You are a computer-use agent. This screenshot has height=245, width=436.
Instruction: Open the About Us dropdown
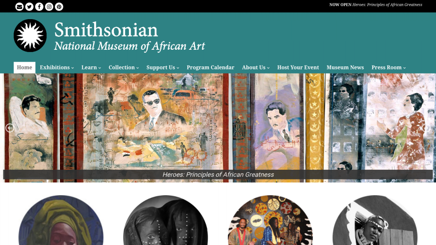pyautogui.click(x=255, y=68)
